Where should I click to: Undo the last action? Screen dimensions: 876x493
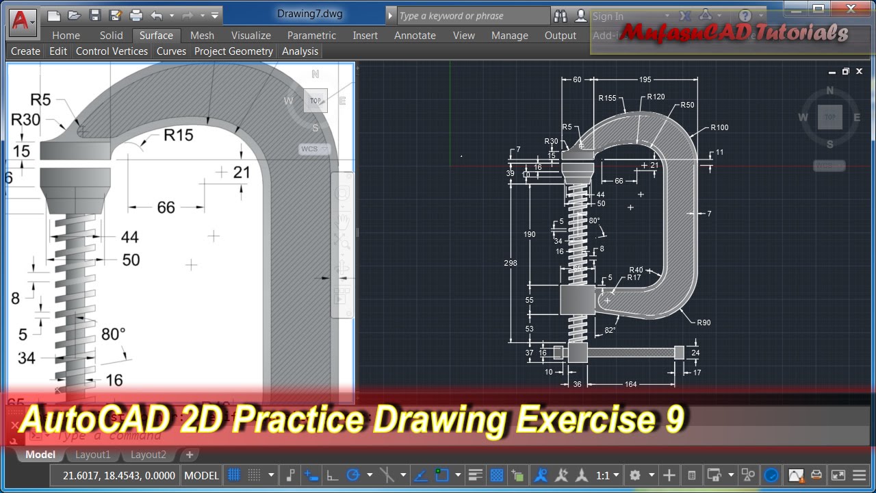[157, 15]
